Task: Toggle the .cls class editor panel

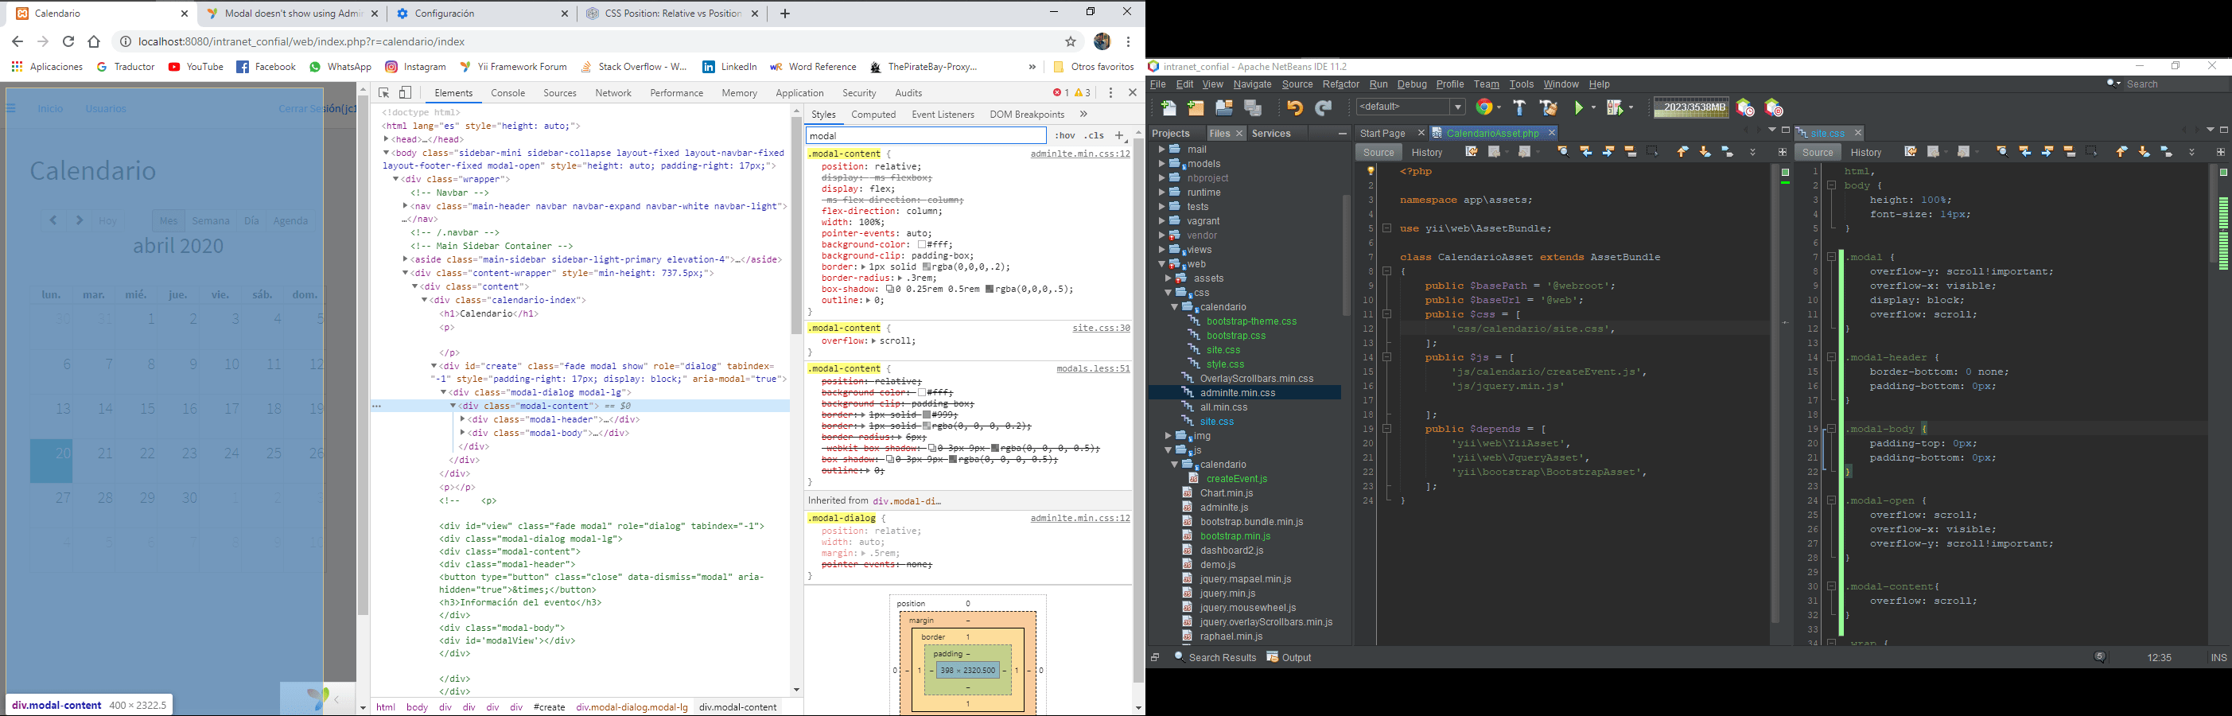Action: 1095,135
